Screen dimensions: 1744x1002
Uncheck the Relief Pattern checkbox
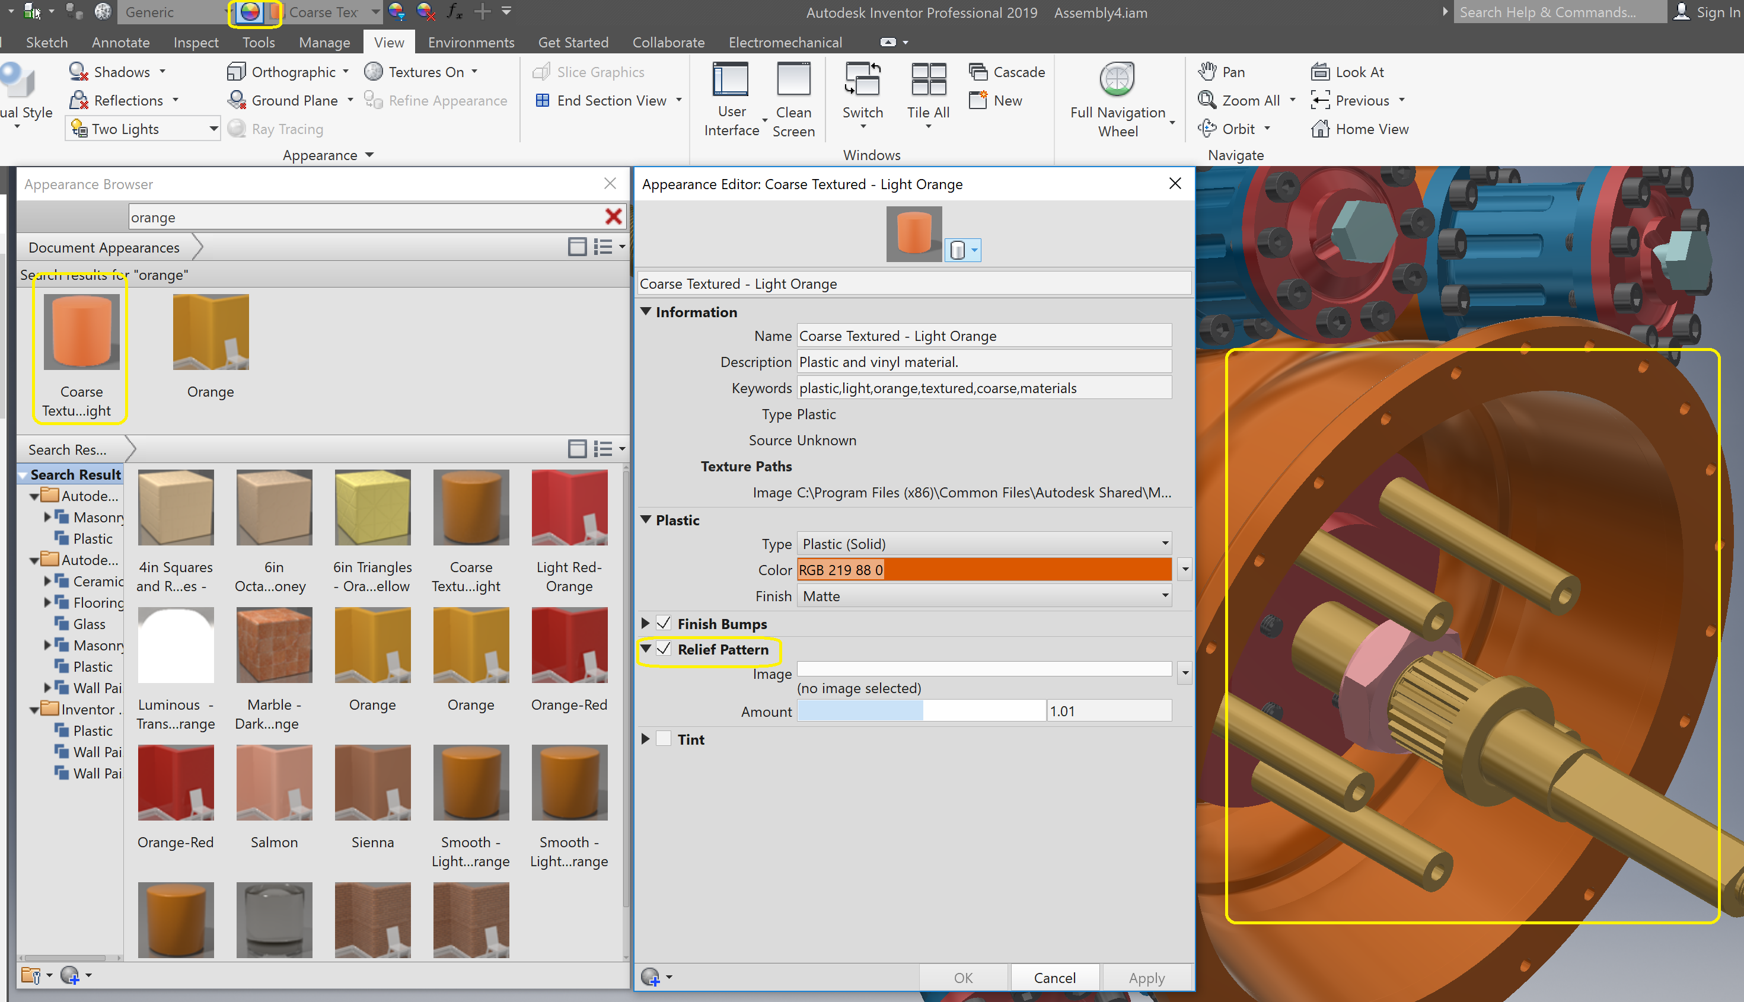pyautogui.click(x=664, y=649)
